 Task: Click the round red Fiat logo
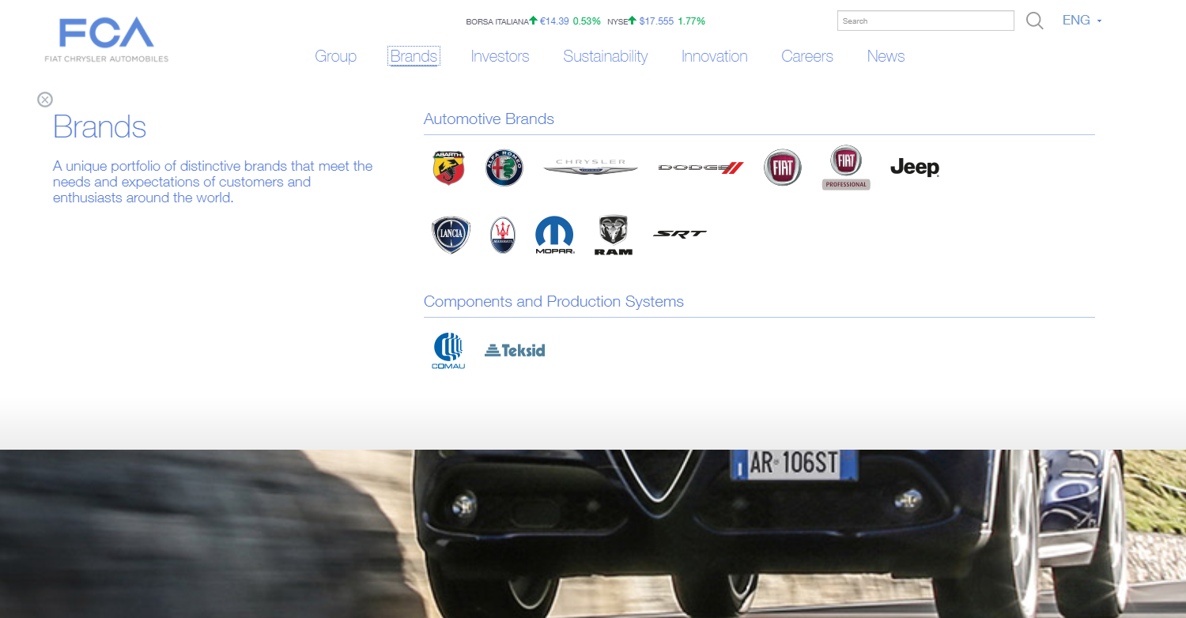tap(783, 168)
